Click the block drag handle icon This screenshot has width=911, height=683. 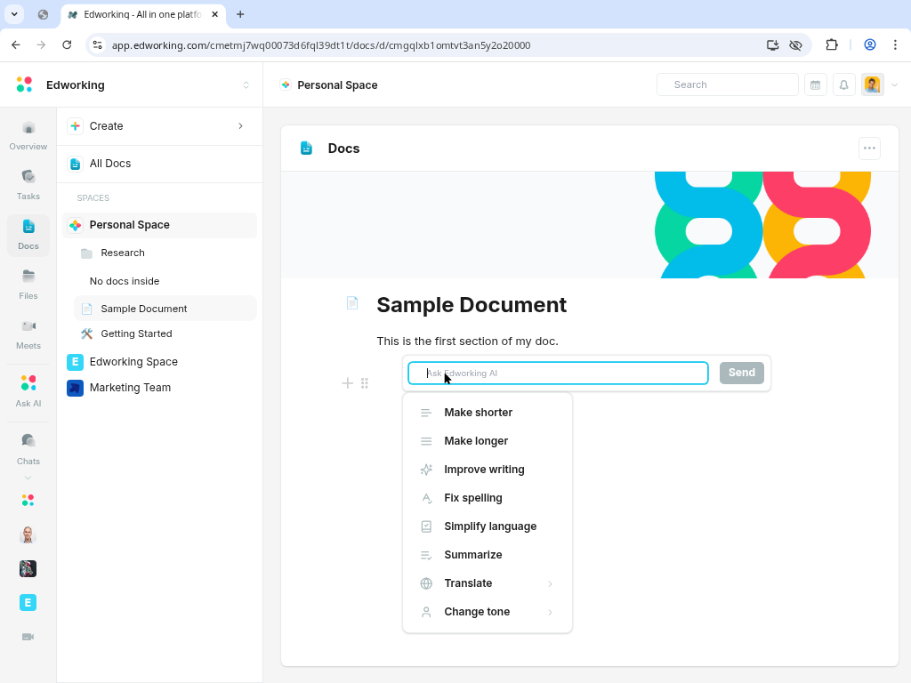coord(365,383)
